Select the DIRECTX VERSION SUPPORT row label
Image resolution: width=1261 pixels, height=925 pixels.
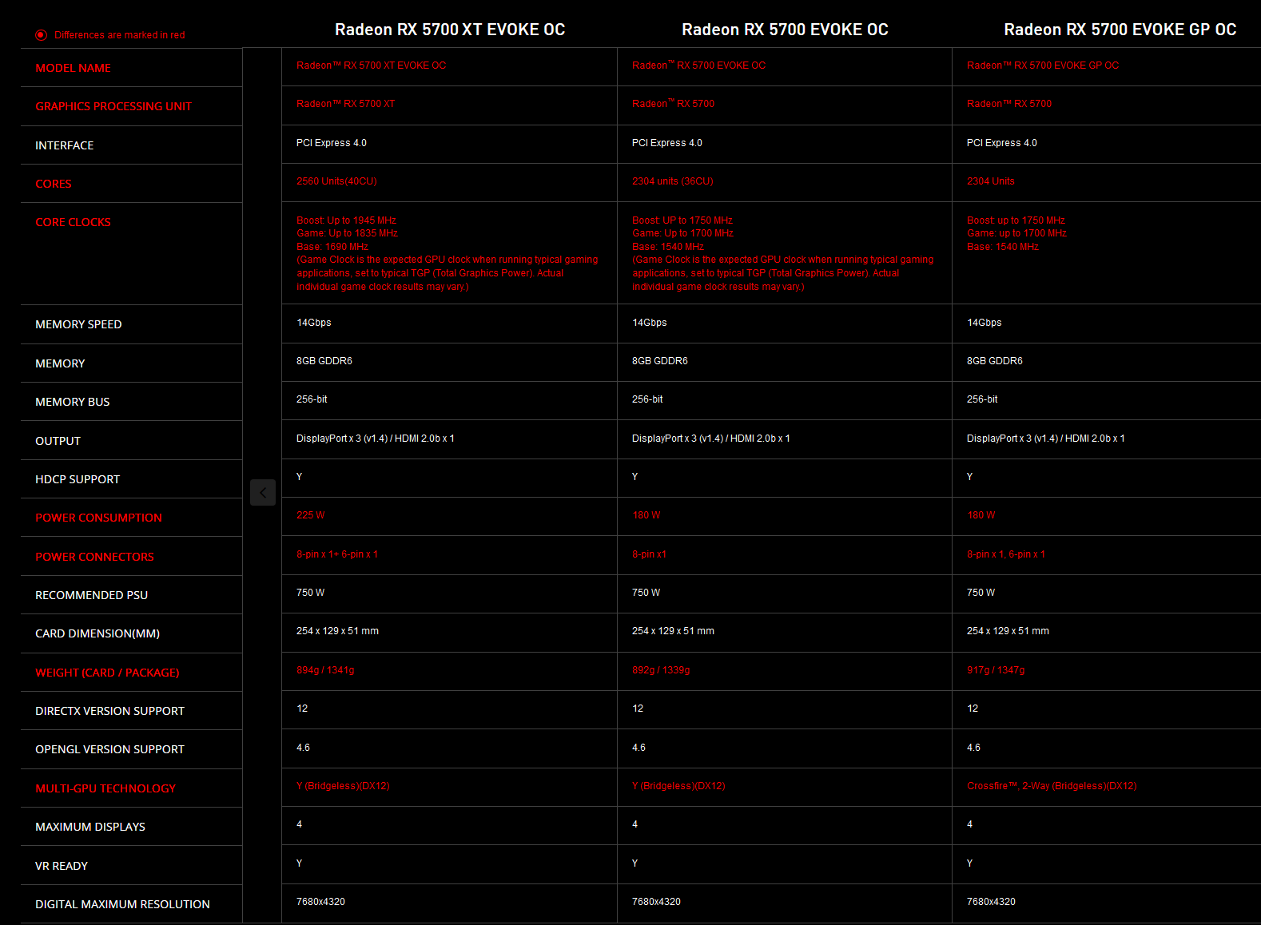[x=109, y=711]
